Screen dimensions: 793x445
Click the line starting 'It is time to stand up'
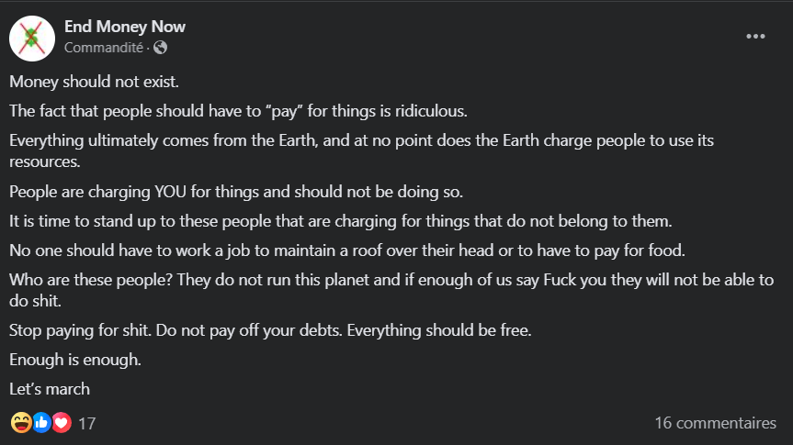(x=341, y=221)
